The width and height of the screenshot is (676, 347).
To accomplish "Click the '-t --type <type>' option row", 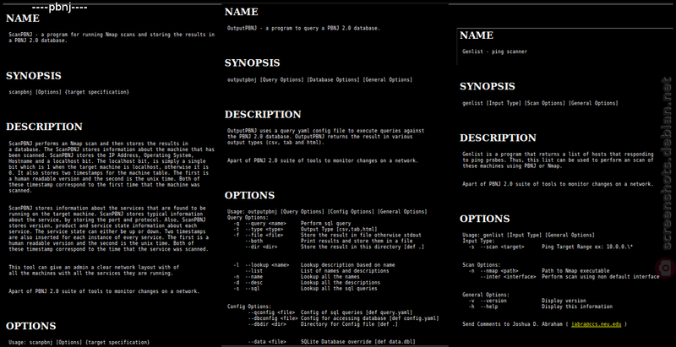I will [x=305, y=230].
